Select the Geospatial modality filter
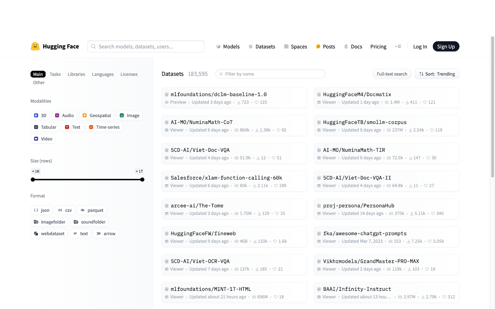 [97, 115]
